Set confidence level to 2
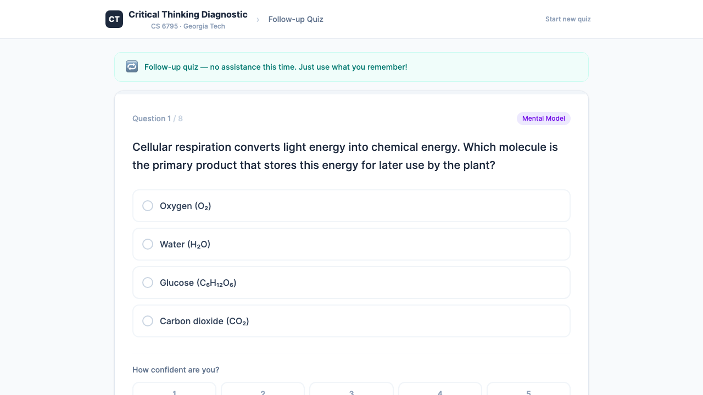The height and width of the screenshot is (395, 703). point(263,390)
